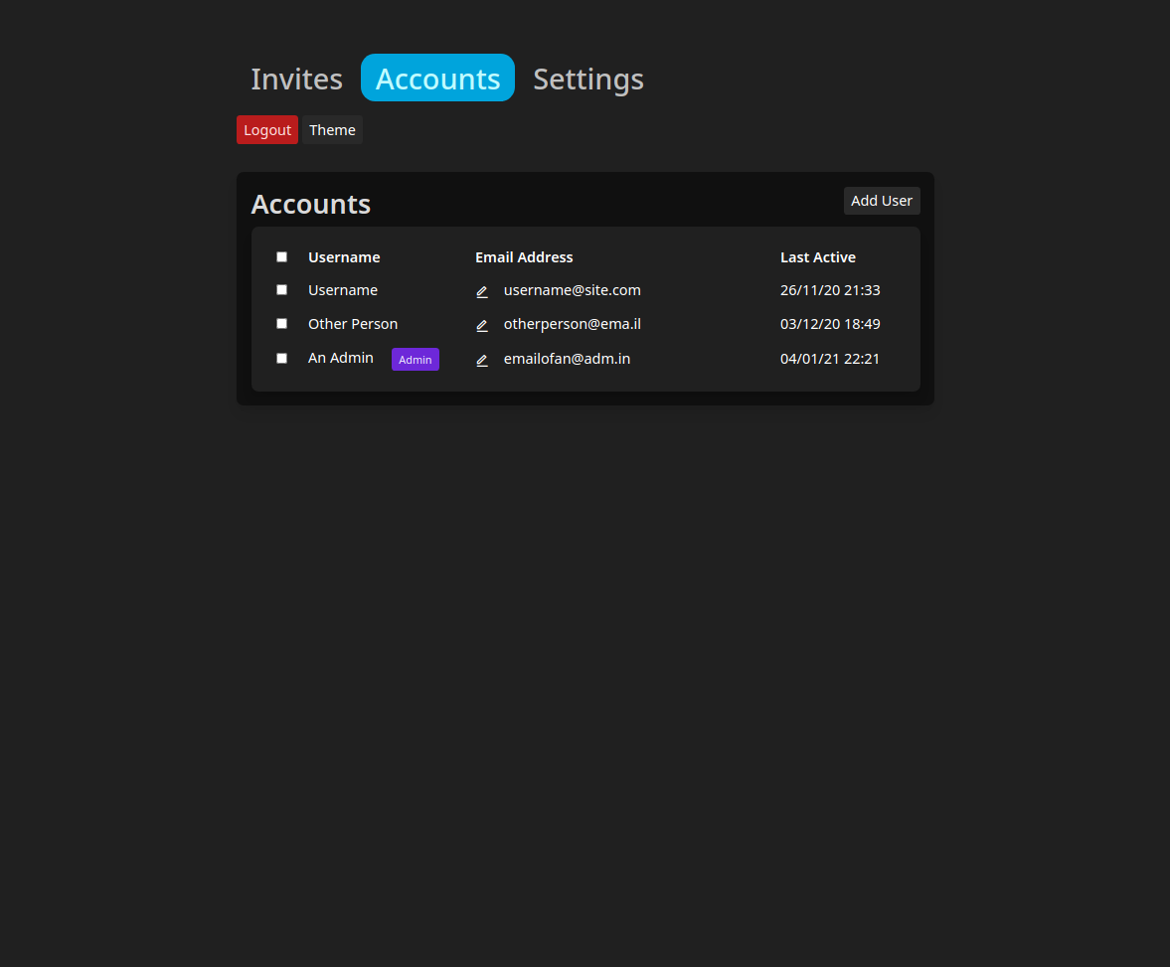Toggle the select-all checkbox in the header row
Screen dimensions: 1170x967
click(x=281, y=255)
